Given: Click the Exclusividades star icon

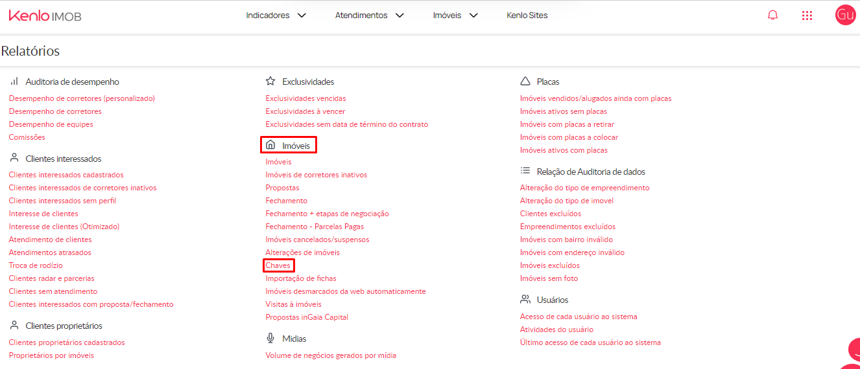Looking at the screenshot, I should pos(271,82).
